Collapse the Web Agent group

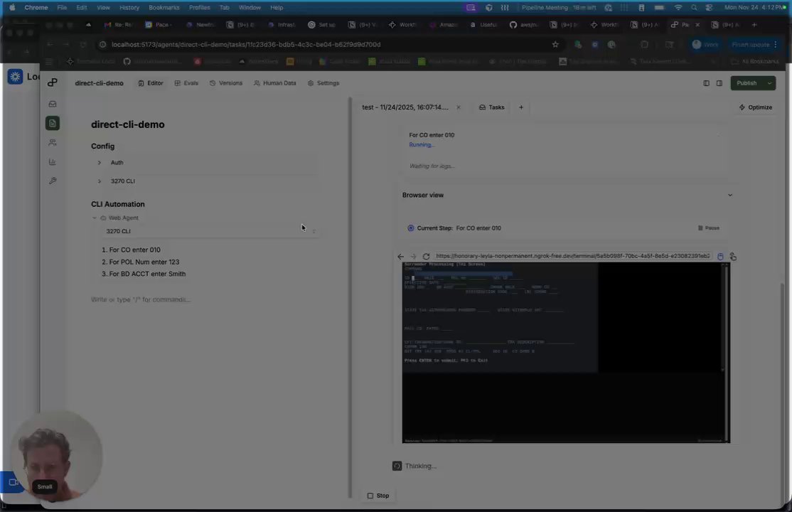click(x=95, y=218)
